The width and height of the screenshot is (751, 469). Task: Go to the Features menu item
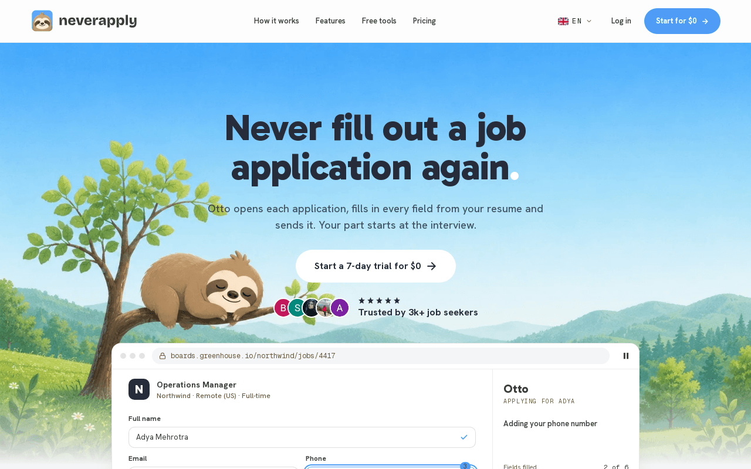tap(330, 21)
